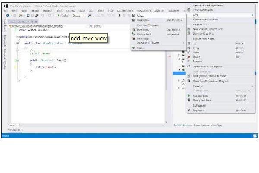The image size is (259, 173).
Task: Open the TOOLS menu in the menu bar
Action: coord(100,10)
